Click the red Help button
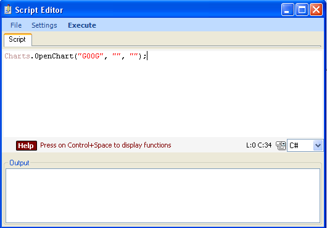 (27, 146)
